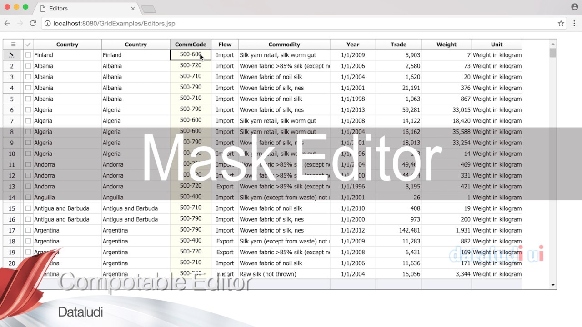Image resolution: width=582 pixels, height=327 pixels.
Task: Bookmark this page with the star icon
Action: (x=561, y=23)
